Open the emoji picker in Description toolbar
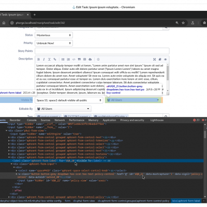This screenshot has width=207, height=207. pyautogui.click(x=98, y=60)
